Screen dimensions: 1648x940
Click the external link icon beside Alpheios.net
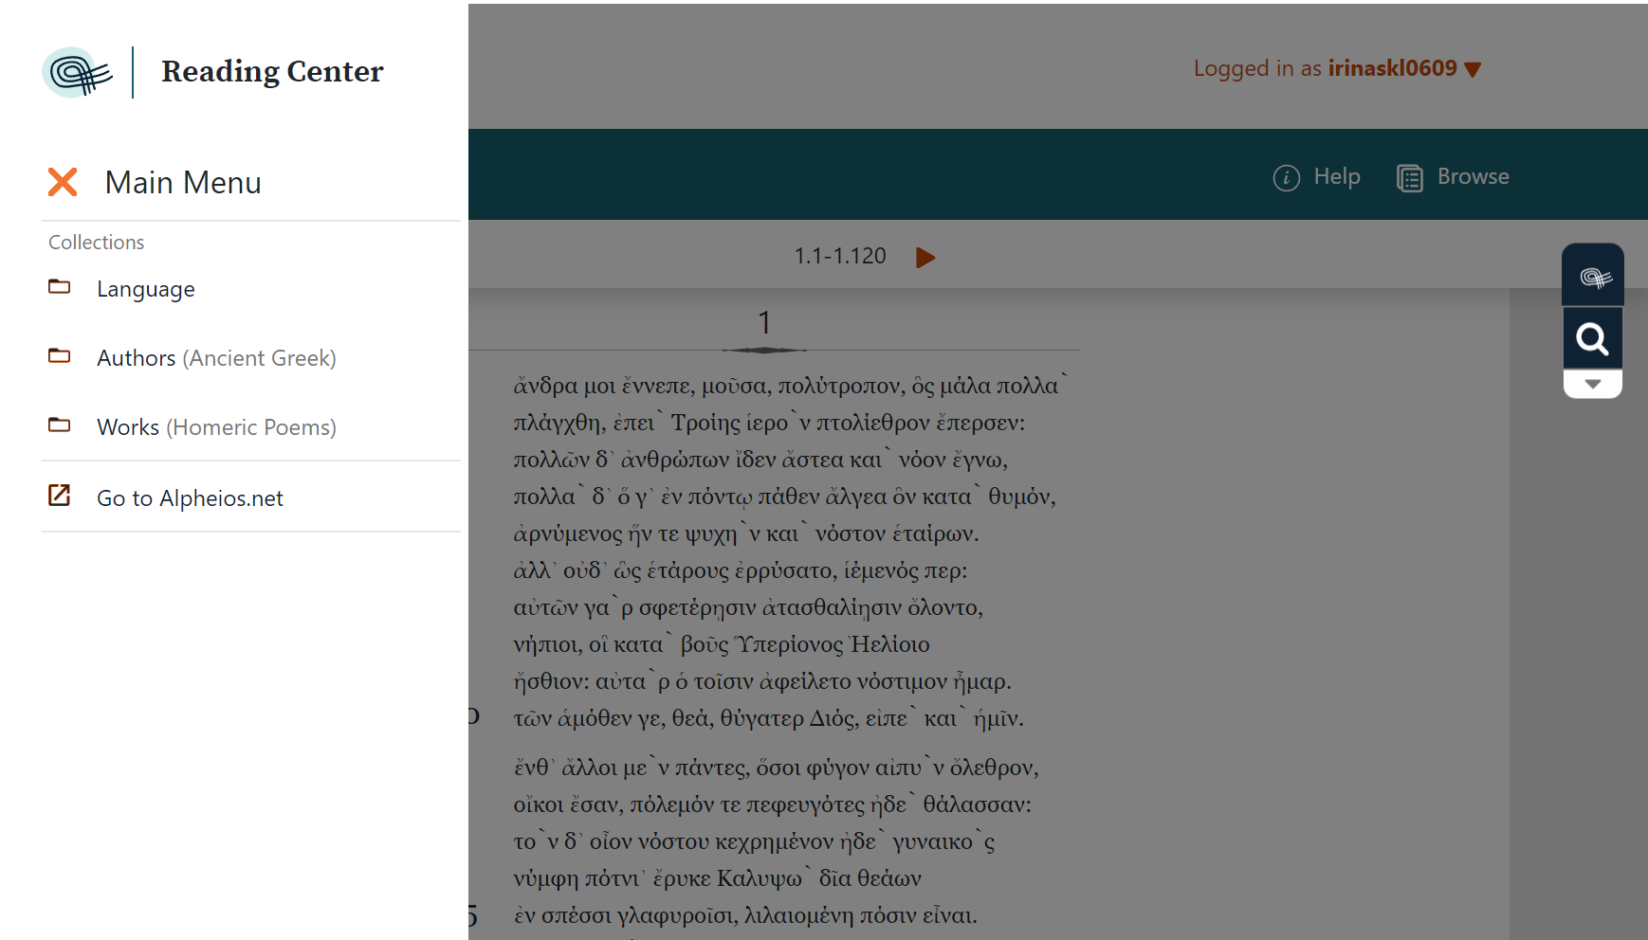point(60,495)
